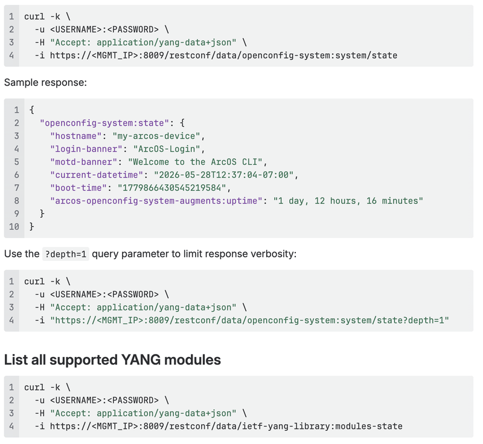Click the Accept header in the depth example block

point(143,307)
